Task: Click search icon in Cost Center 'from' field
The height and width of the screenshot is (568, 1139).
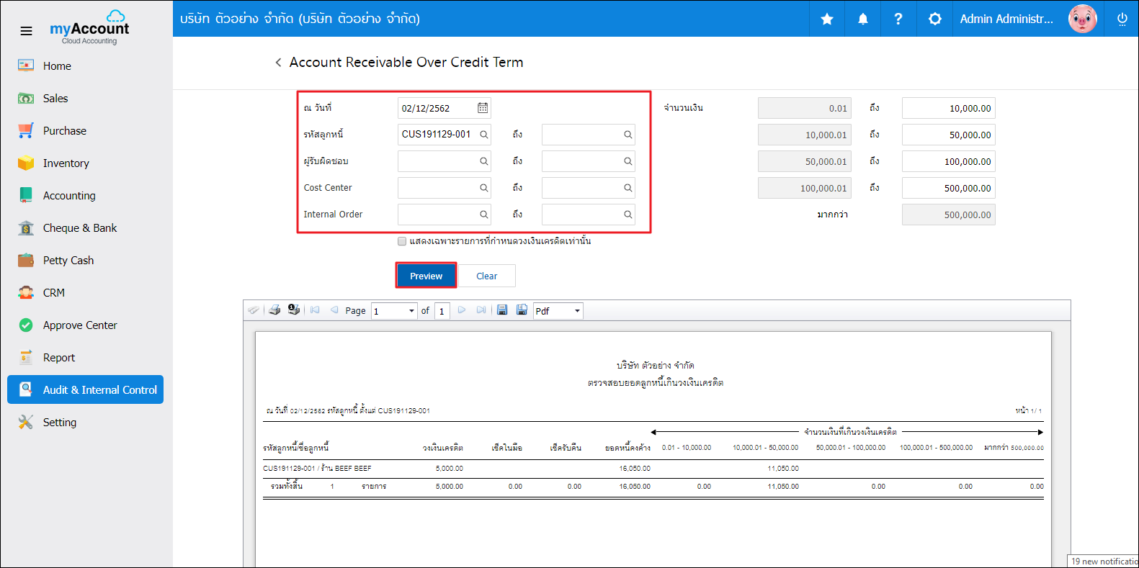Action: pos(484,188)
